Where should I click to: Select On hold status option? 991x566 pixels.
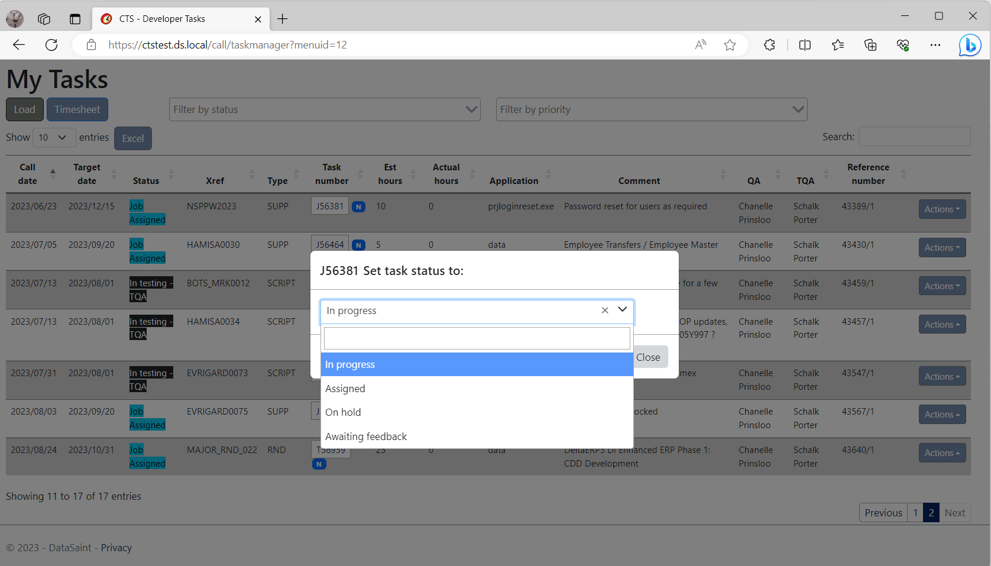pos(477,412)
